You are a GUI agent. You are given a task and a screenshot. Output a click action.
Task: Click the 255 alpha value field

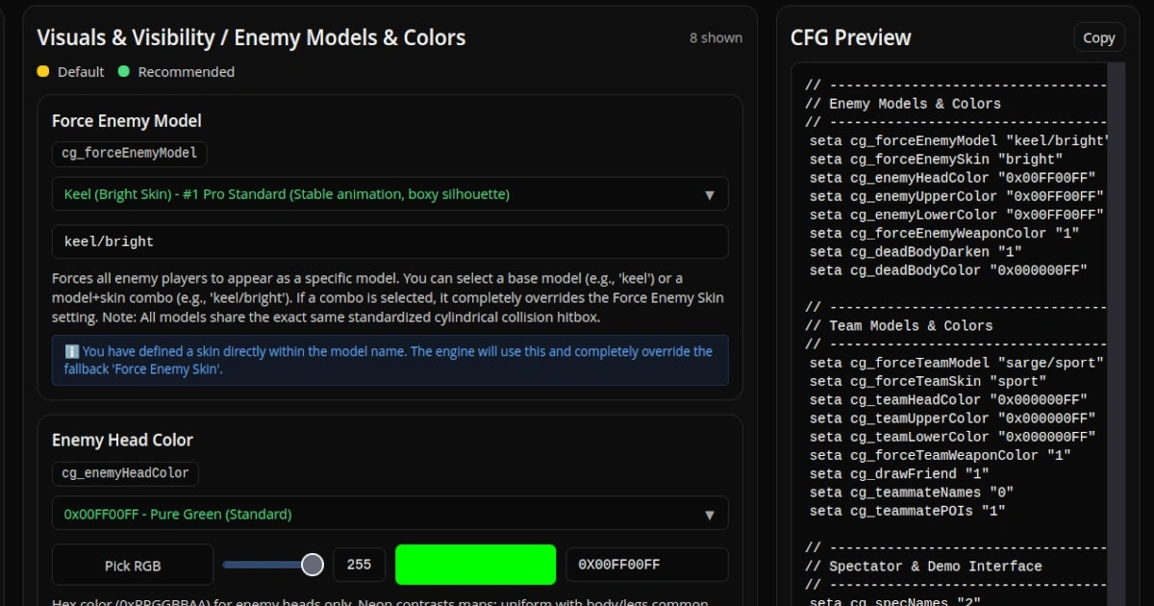(359, 565)
